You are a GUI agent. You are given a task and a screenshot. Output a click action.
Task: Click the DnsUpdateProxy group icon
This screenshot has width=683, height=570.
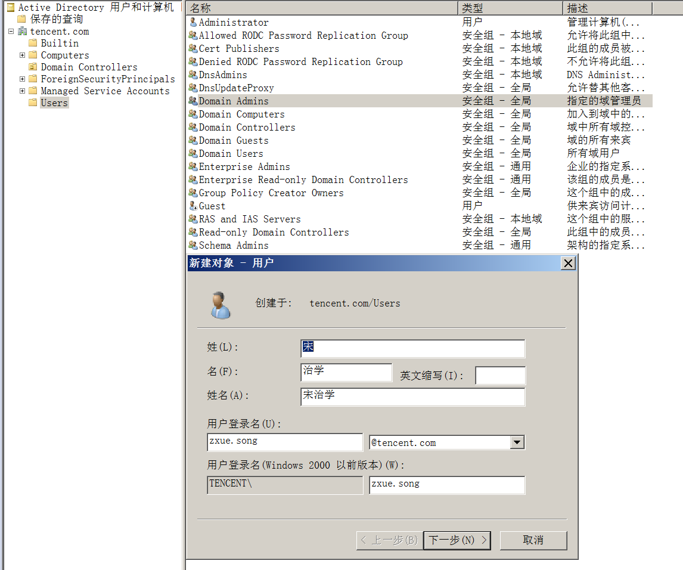pos(194,88)
